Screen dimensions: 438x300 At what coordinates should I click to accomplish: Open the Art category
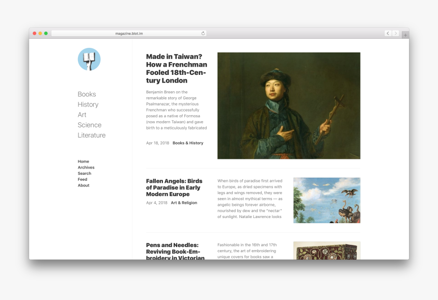(x=82, y=115)
